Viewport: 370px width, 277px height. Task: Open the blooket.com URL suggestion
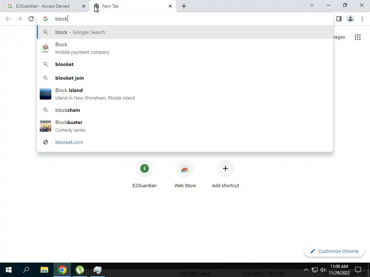point(185,142)
